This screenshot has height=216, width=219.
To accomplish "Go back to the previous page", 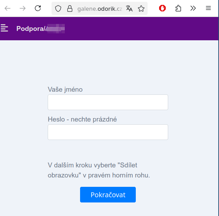I will 7,8.
